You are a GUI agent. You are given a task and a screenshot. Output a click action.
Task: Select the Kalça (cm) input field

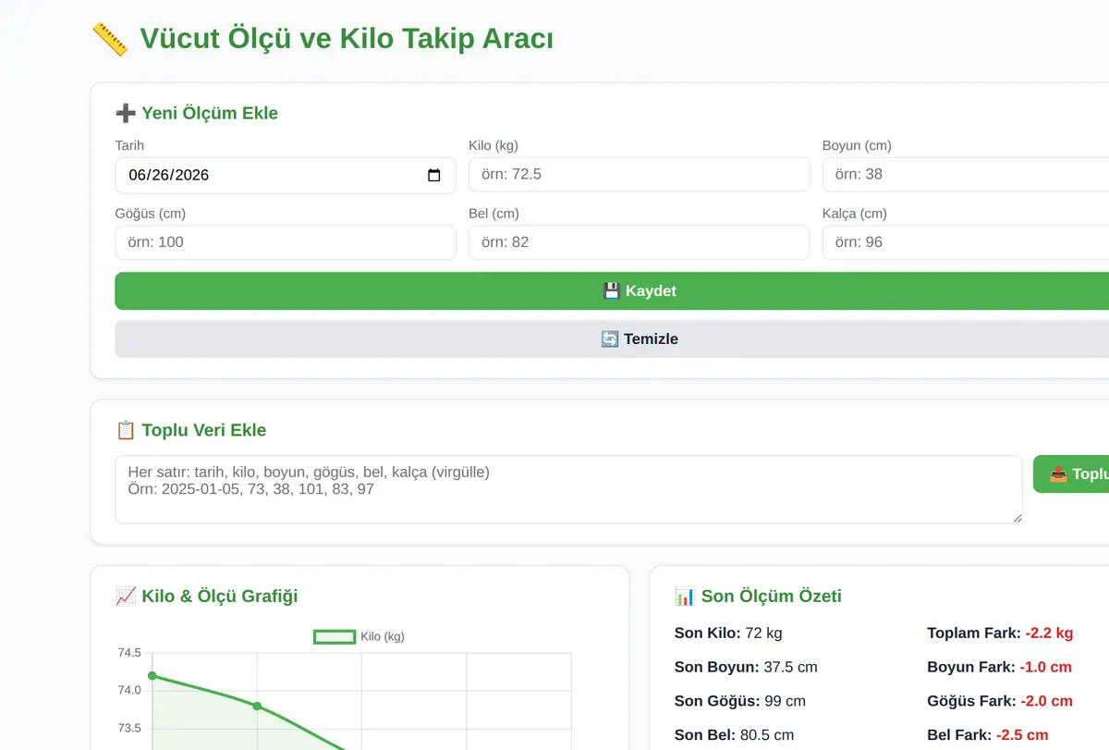(966, 242)
